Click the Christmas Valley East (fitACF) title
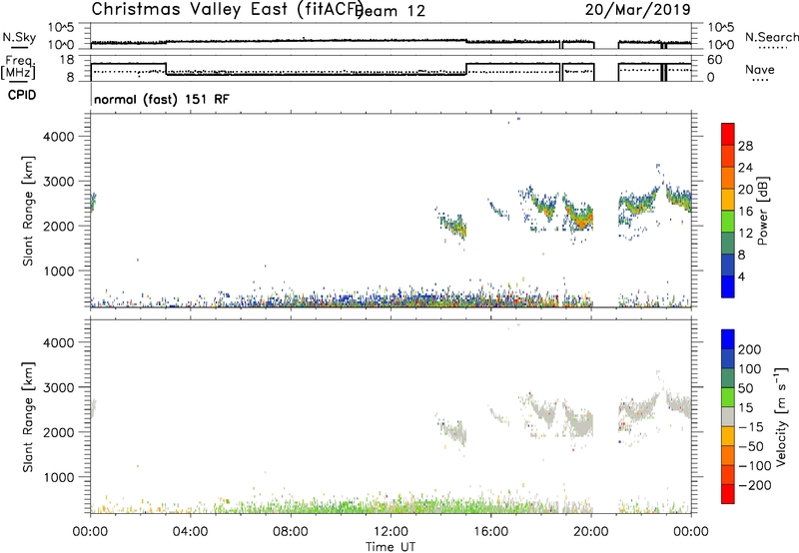The image size is (799, 553). coord(228,10)
